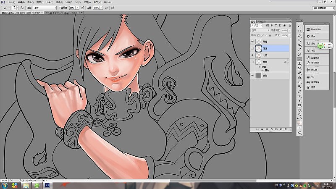The image size is (336, 189).
Task: Show the hidden selected (highlighted) layer
Action: [252, 49]
